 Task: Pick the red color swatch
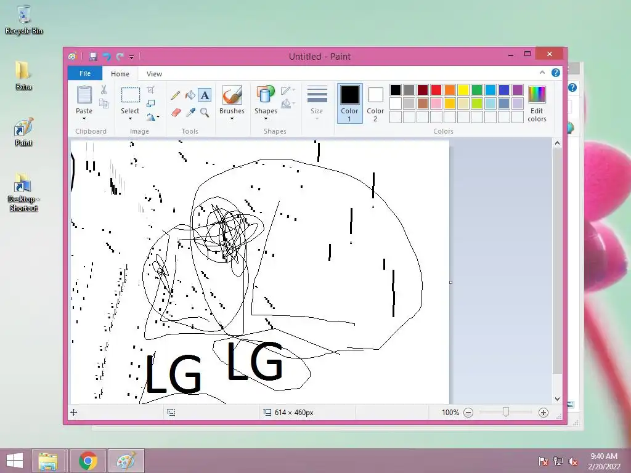(x=436, y=90)
